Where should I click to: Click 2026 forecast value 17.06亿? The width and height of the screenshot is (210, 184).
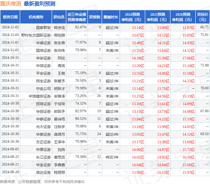pos(189,58)
